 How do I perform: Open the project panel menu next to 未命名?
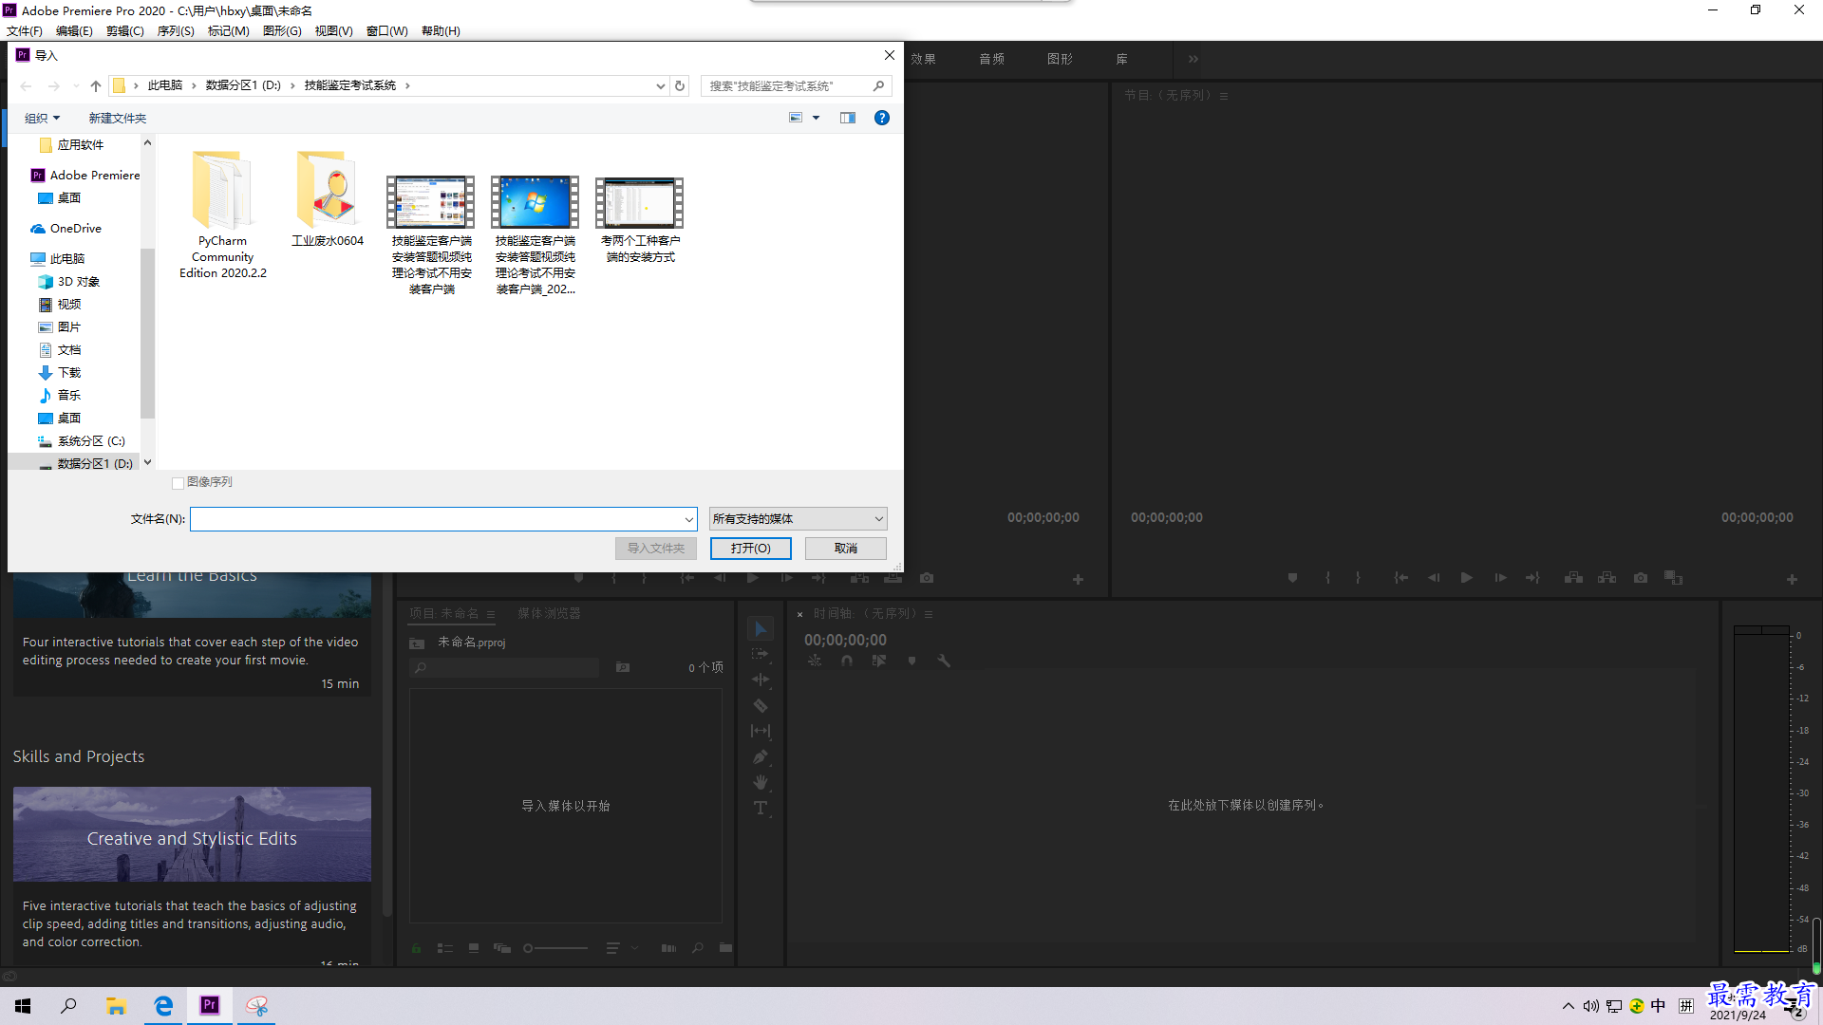[491, 615]
